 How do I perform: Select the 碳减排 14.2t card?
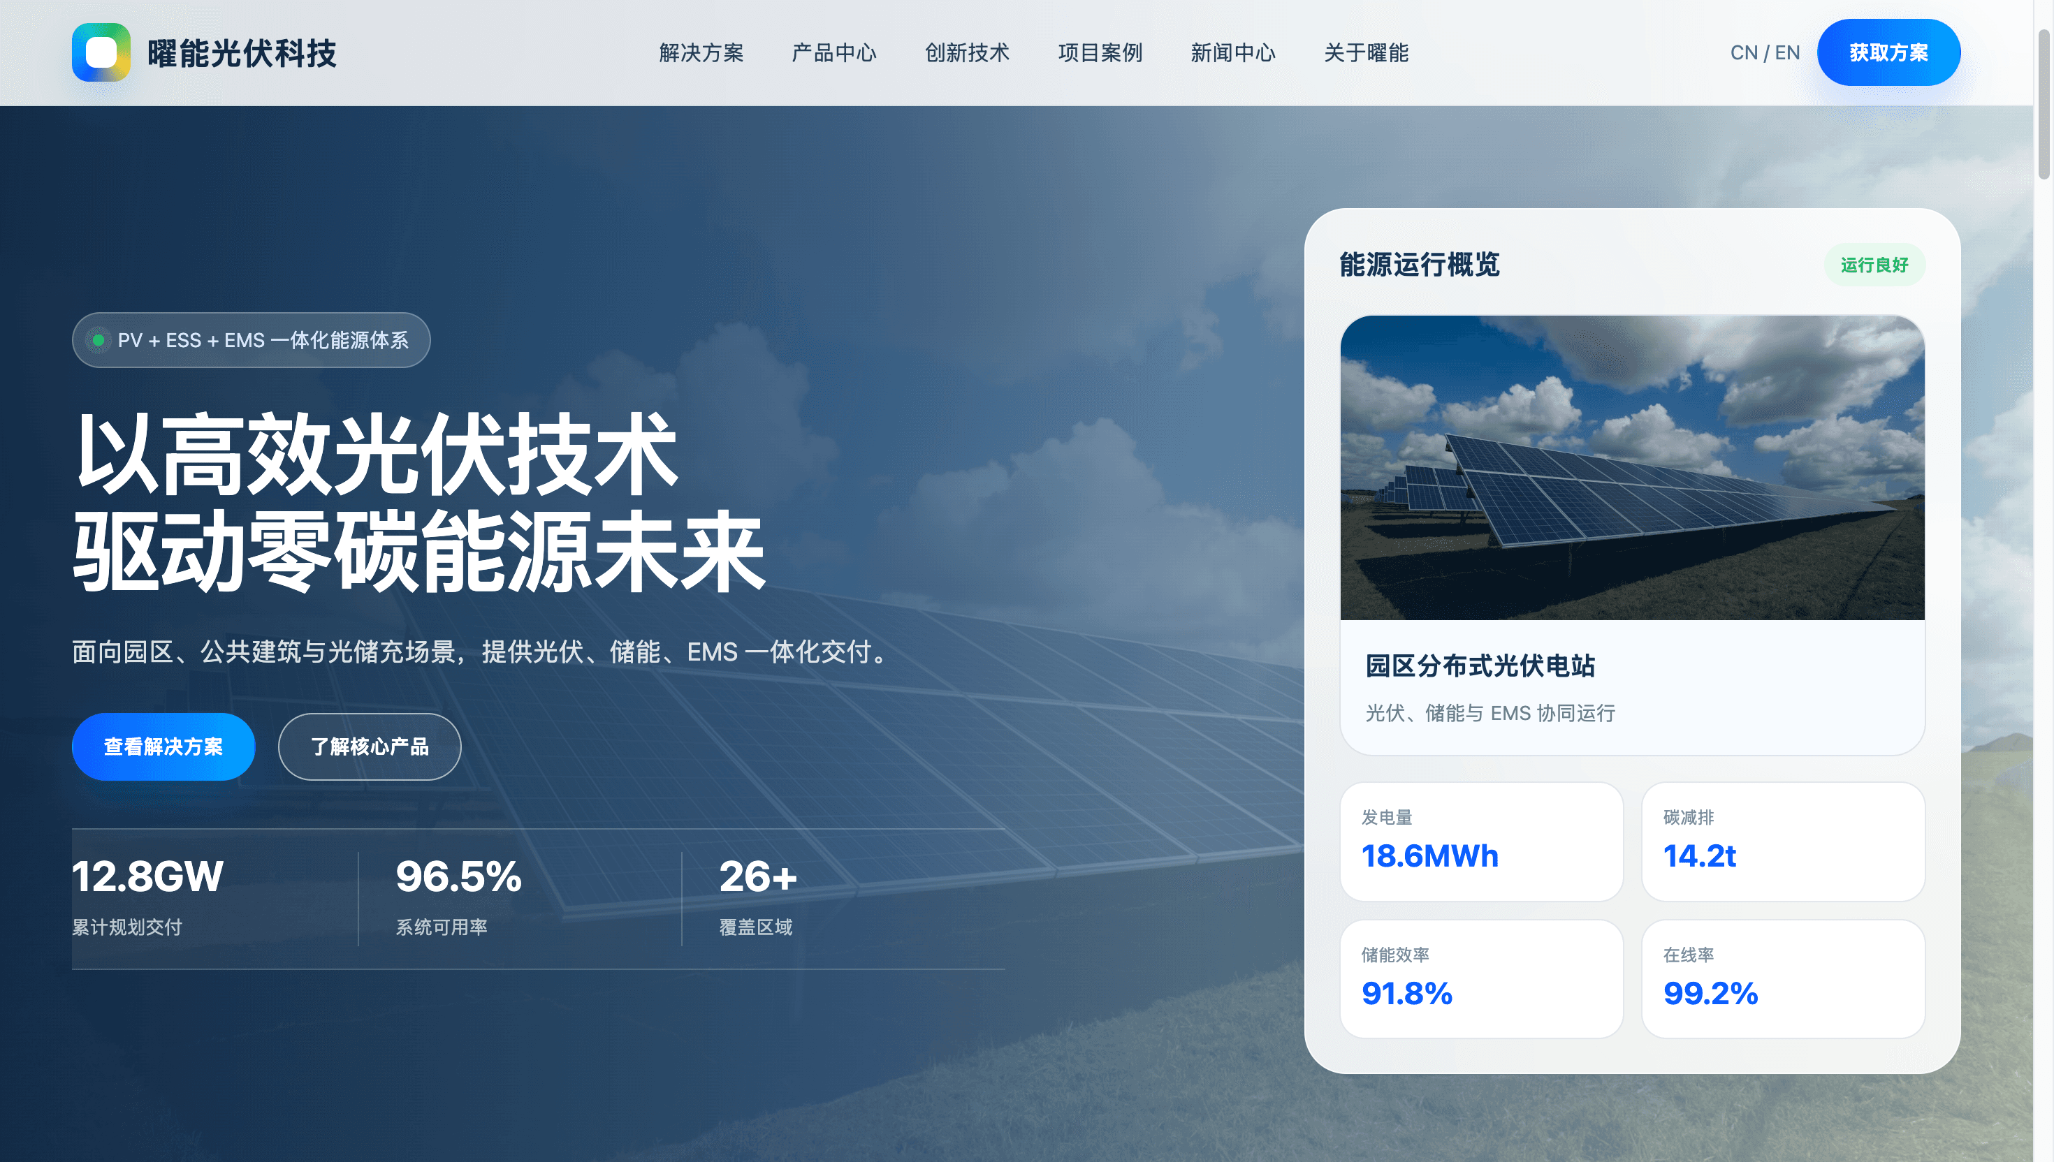[x=1784, y=842]
